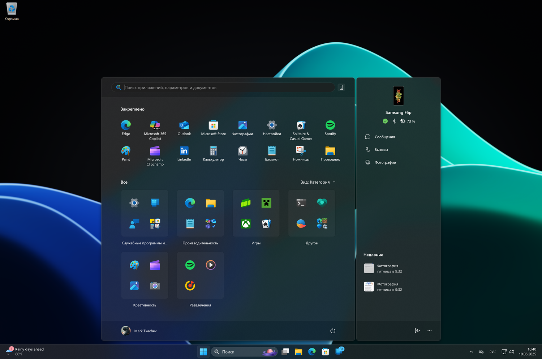Click the taskbar Поиск search box
Screen dimensions: 542x359
[244, 352]
